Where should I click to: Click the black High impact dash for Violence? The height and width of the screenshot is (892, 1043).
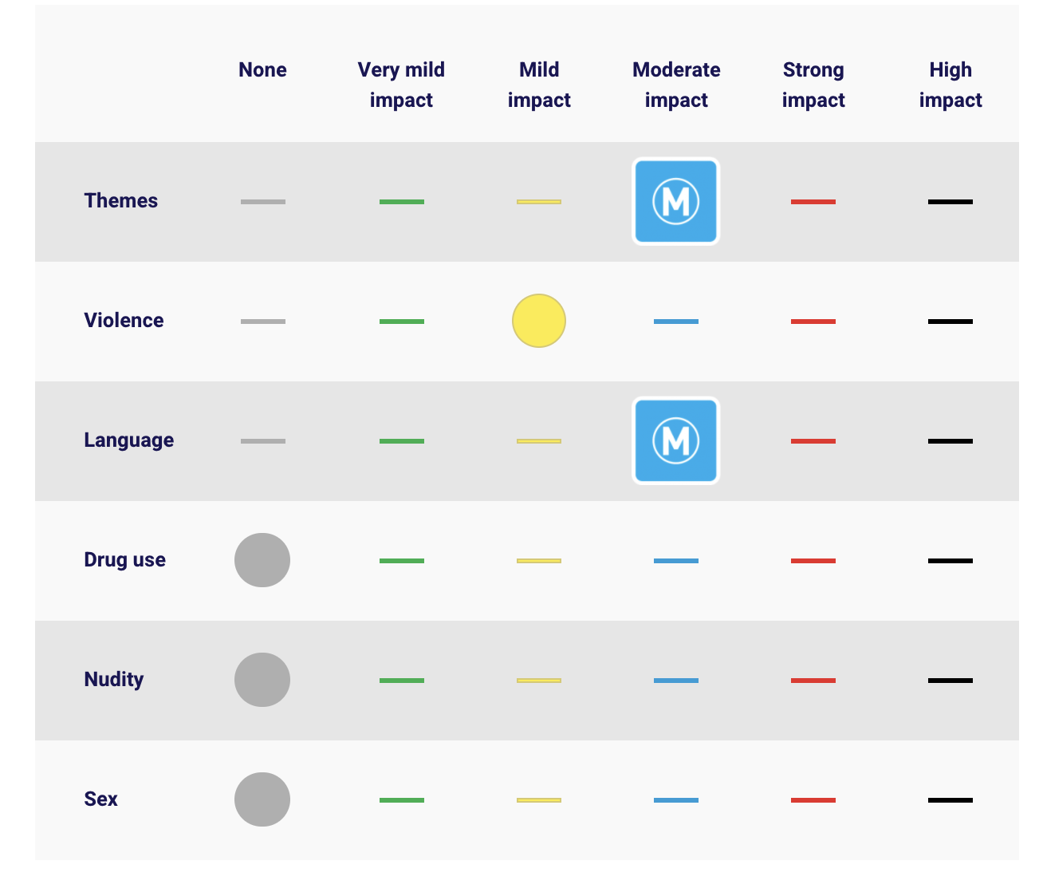[x=951, y=322]
